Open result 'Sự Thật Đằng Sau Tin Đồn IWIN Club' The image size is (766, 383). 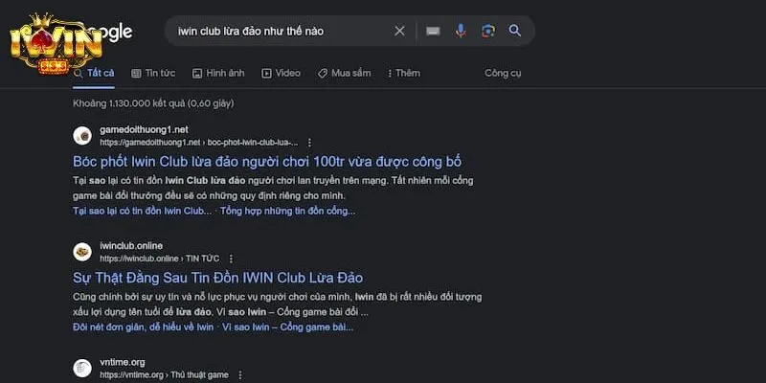218,278
